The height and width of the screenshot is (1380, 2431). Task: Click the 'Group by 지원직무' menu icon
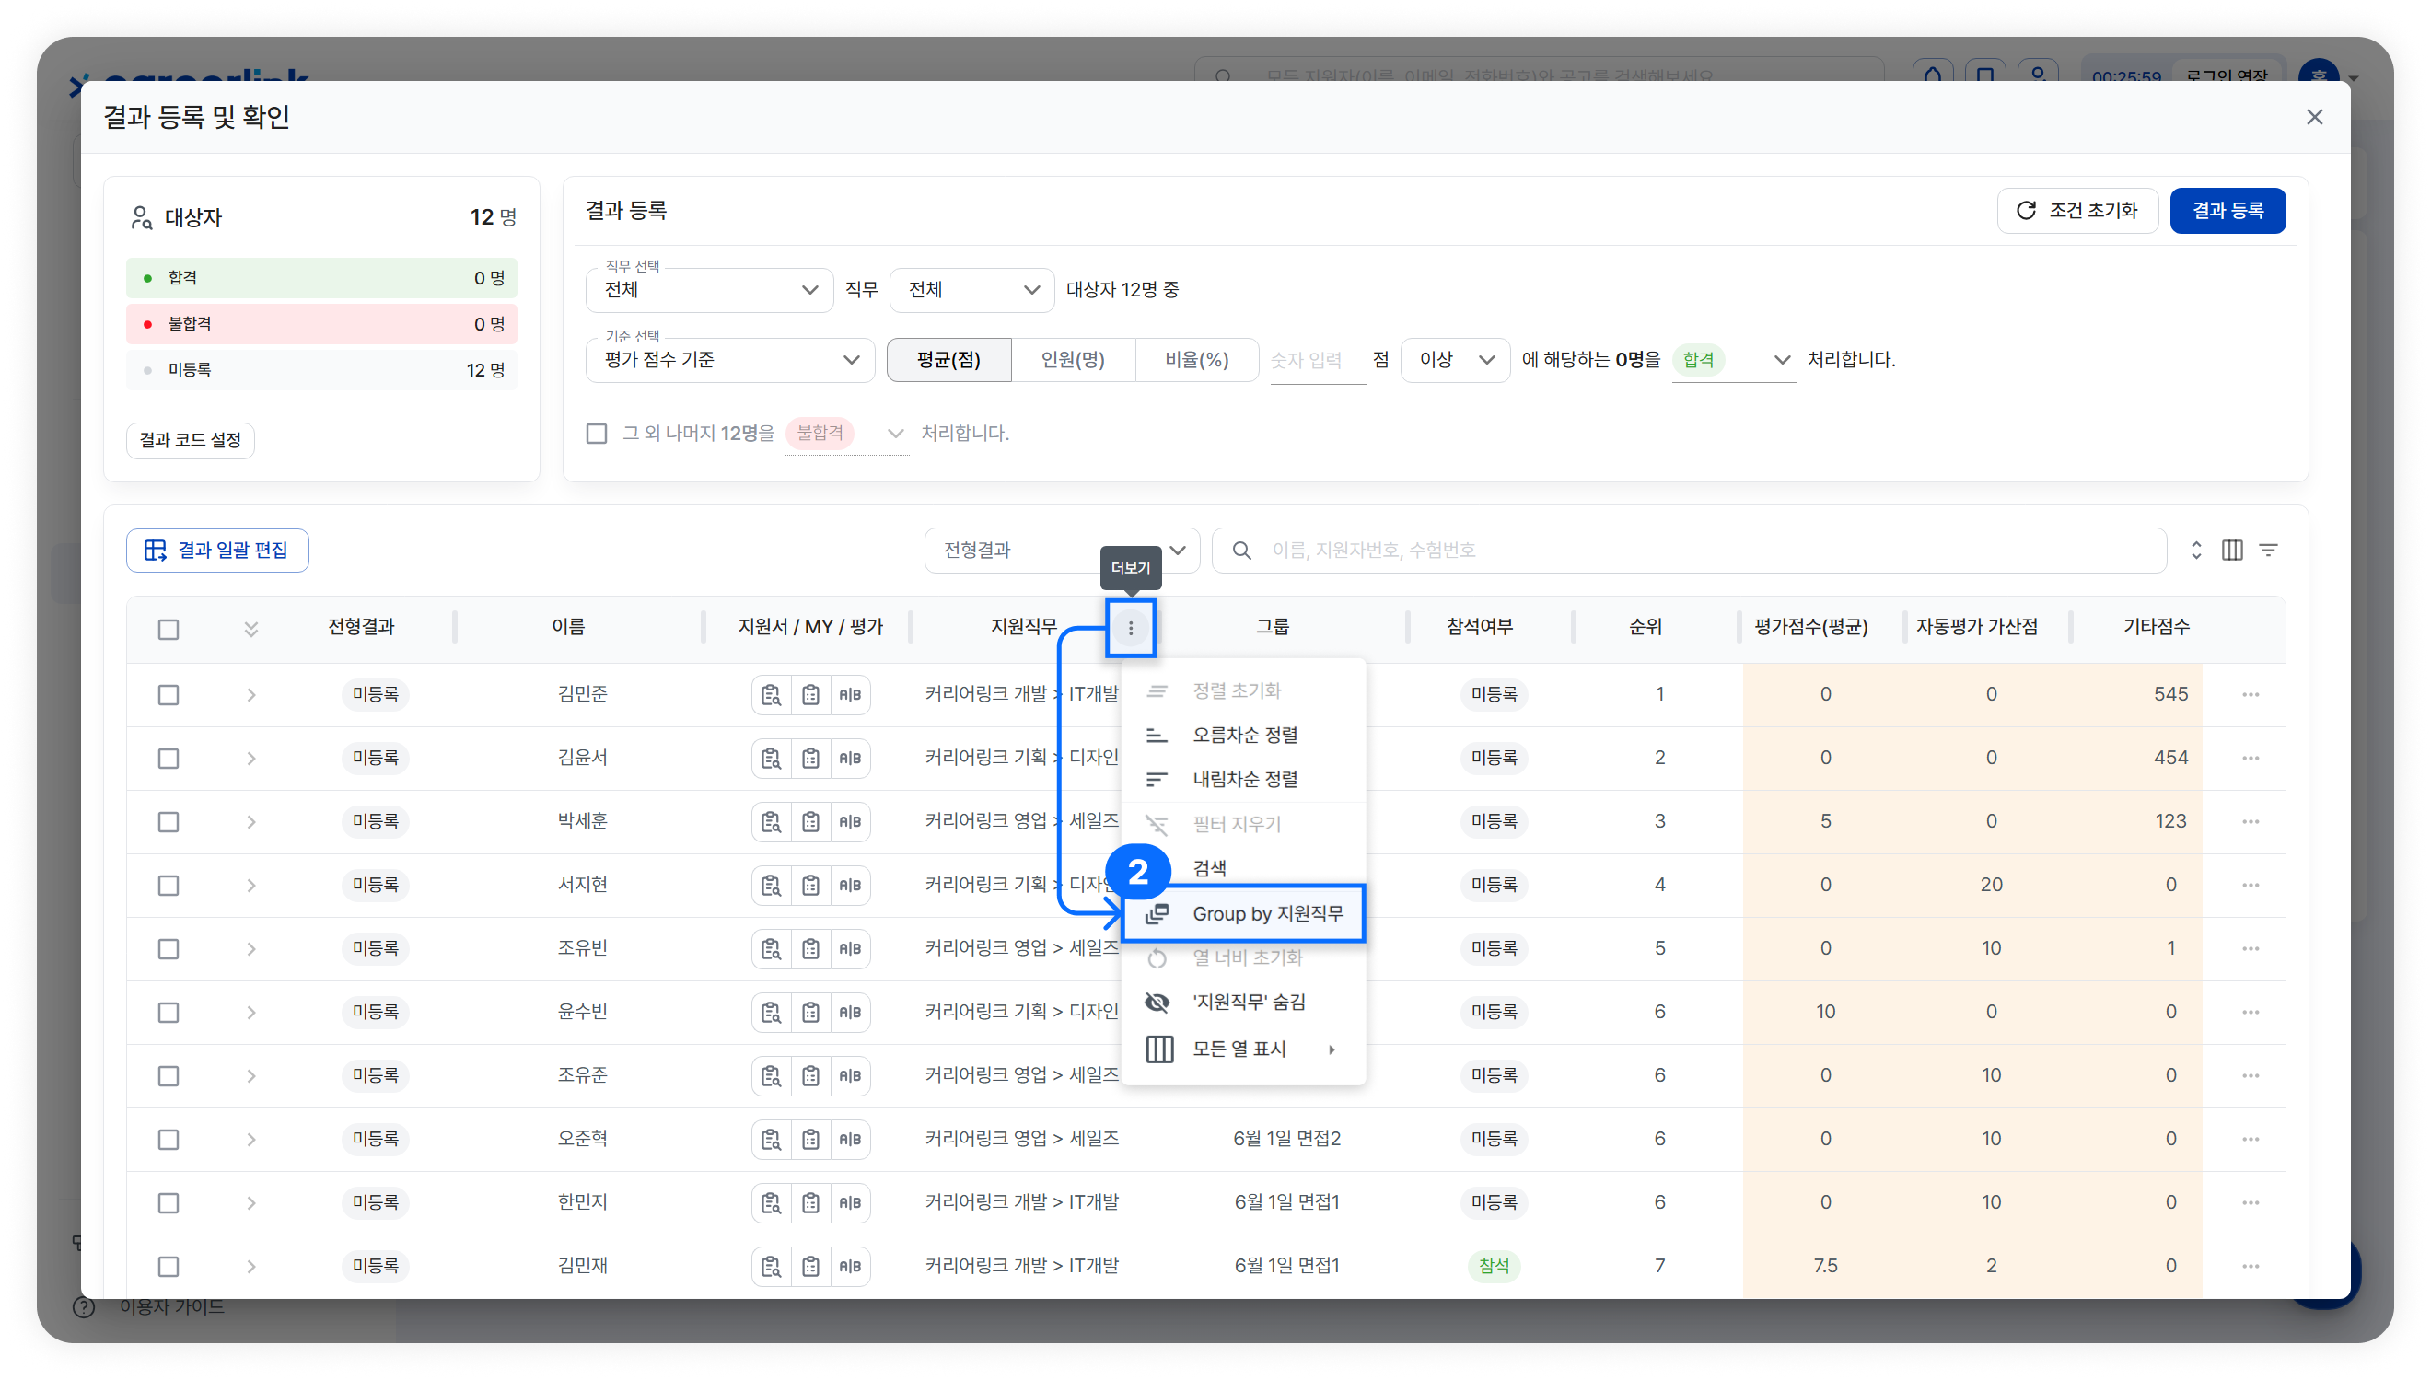coord(1157,913)
